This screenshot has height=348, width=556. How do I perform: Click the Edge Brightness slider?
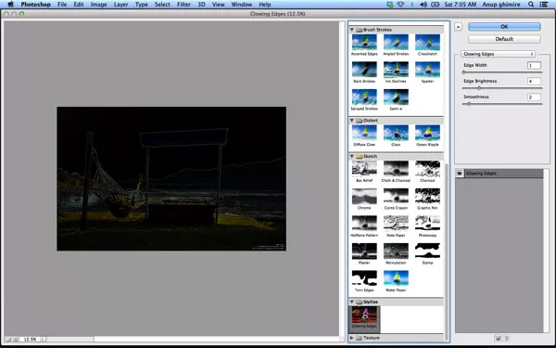click(x=502, y=88)
